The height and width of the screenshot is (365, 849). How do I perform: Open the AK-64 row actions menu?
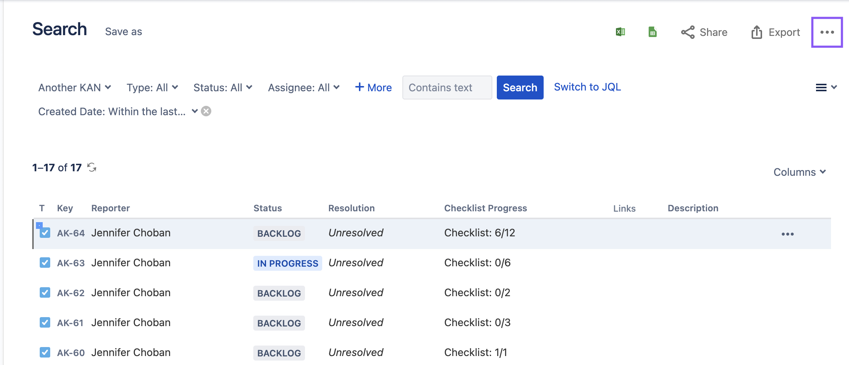click(x=787, y=234)
